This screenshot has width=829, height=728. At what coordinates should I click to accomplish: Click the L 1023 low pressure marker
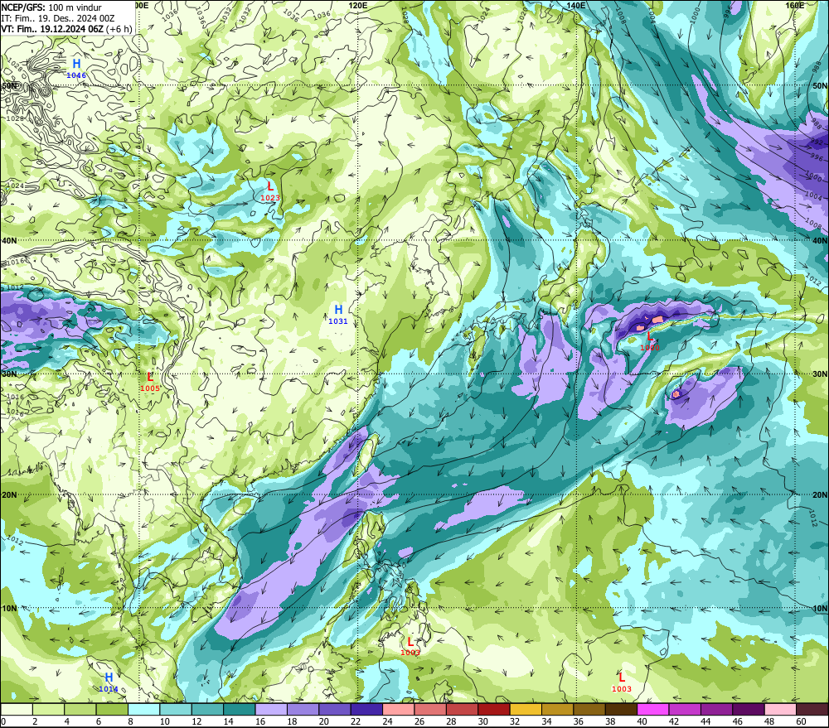click(270, 190)
